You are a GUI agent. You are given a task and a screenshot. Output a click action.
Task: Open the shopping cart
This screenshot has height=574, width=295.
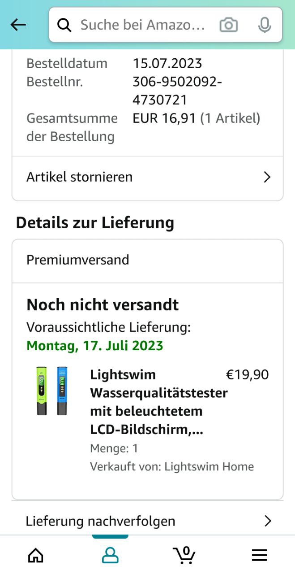pyautogui.click(x=184, y=555)
